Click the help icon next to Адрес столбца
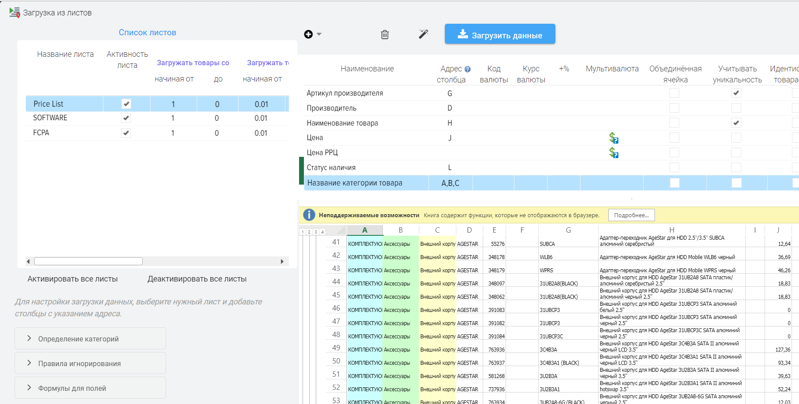Image resolution: width=799 pixels, height=404 pixels. 467,69
